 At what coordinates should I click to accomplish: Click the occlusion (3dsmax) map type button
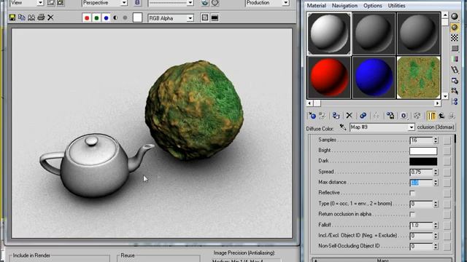[x=436, y=127]
